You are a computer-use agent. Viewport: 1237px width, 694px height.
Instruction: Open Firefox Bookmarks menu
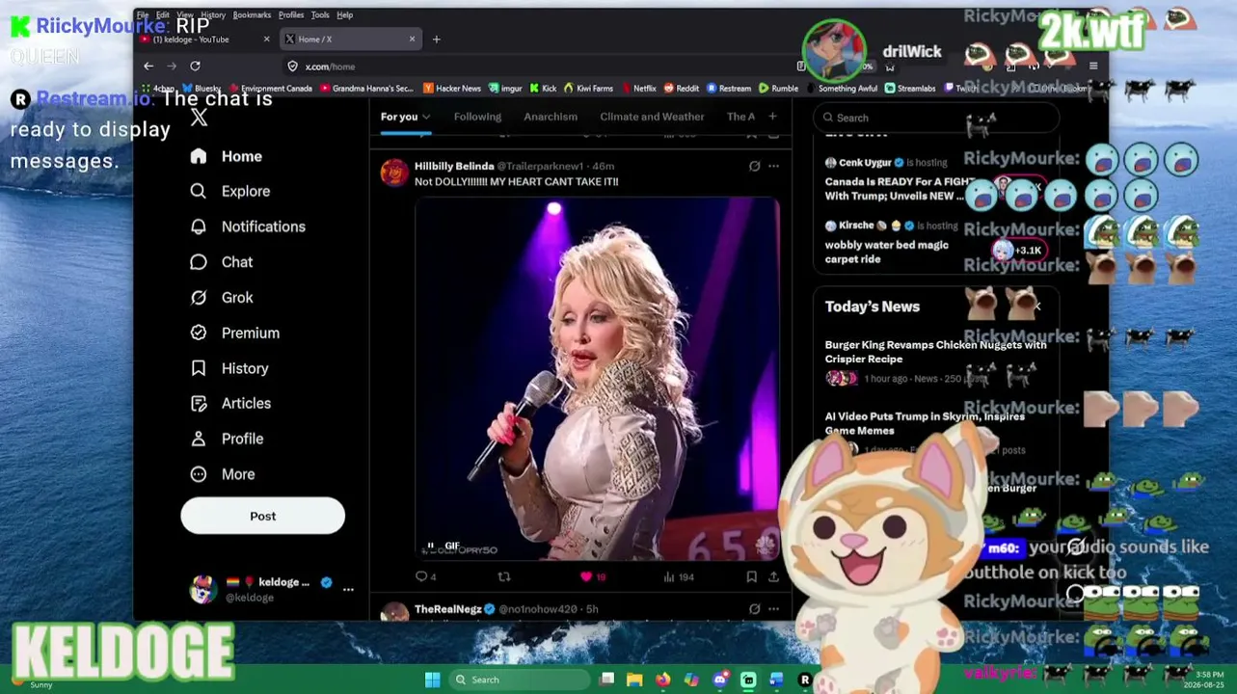252,15
